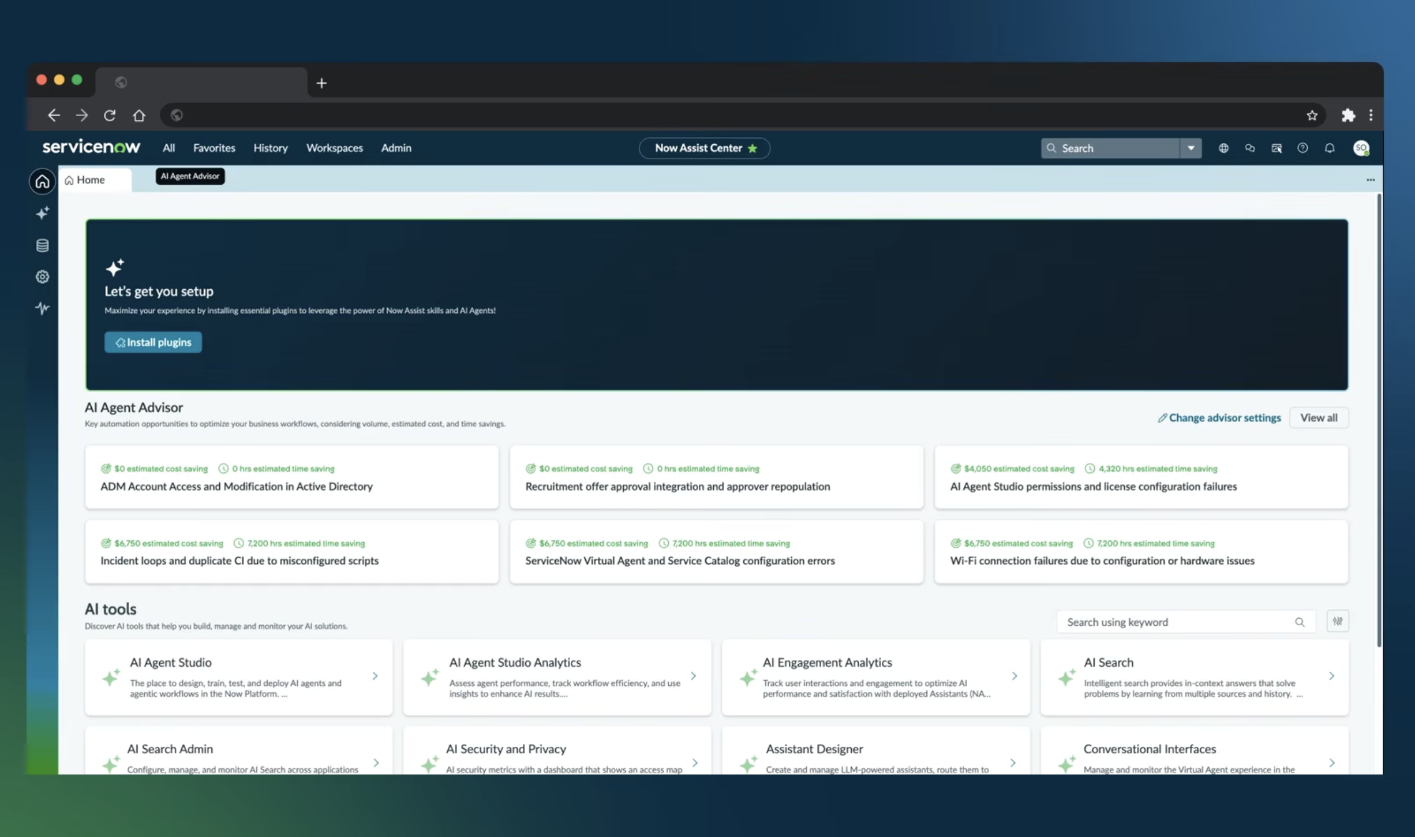Screen dimensions: 1415x837
Task: Click the magnifier in AI tools keyword search
Action: 1299,622
